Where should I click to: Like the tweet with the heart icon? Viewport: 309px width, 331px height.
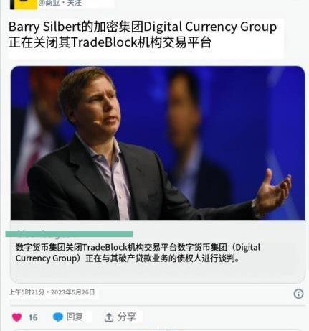point(16,317)
